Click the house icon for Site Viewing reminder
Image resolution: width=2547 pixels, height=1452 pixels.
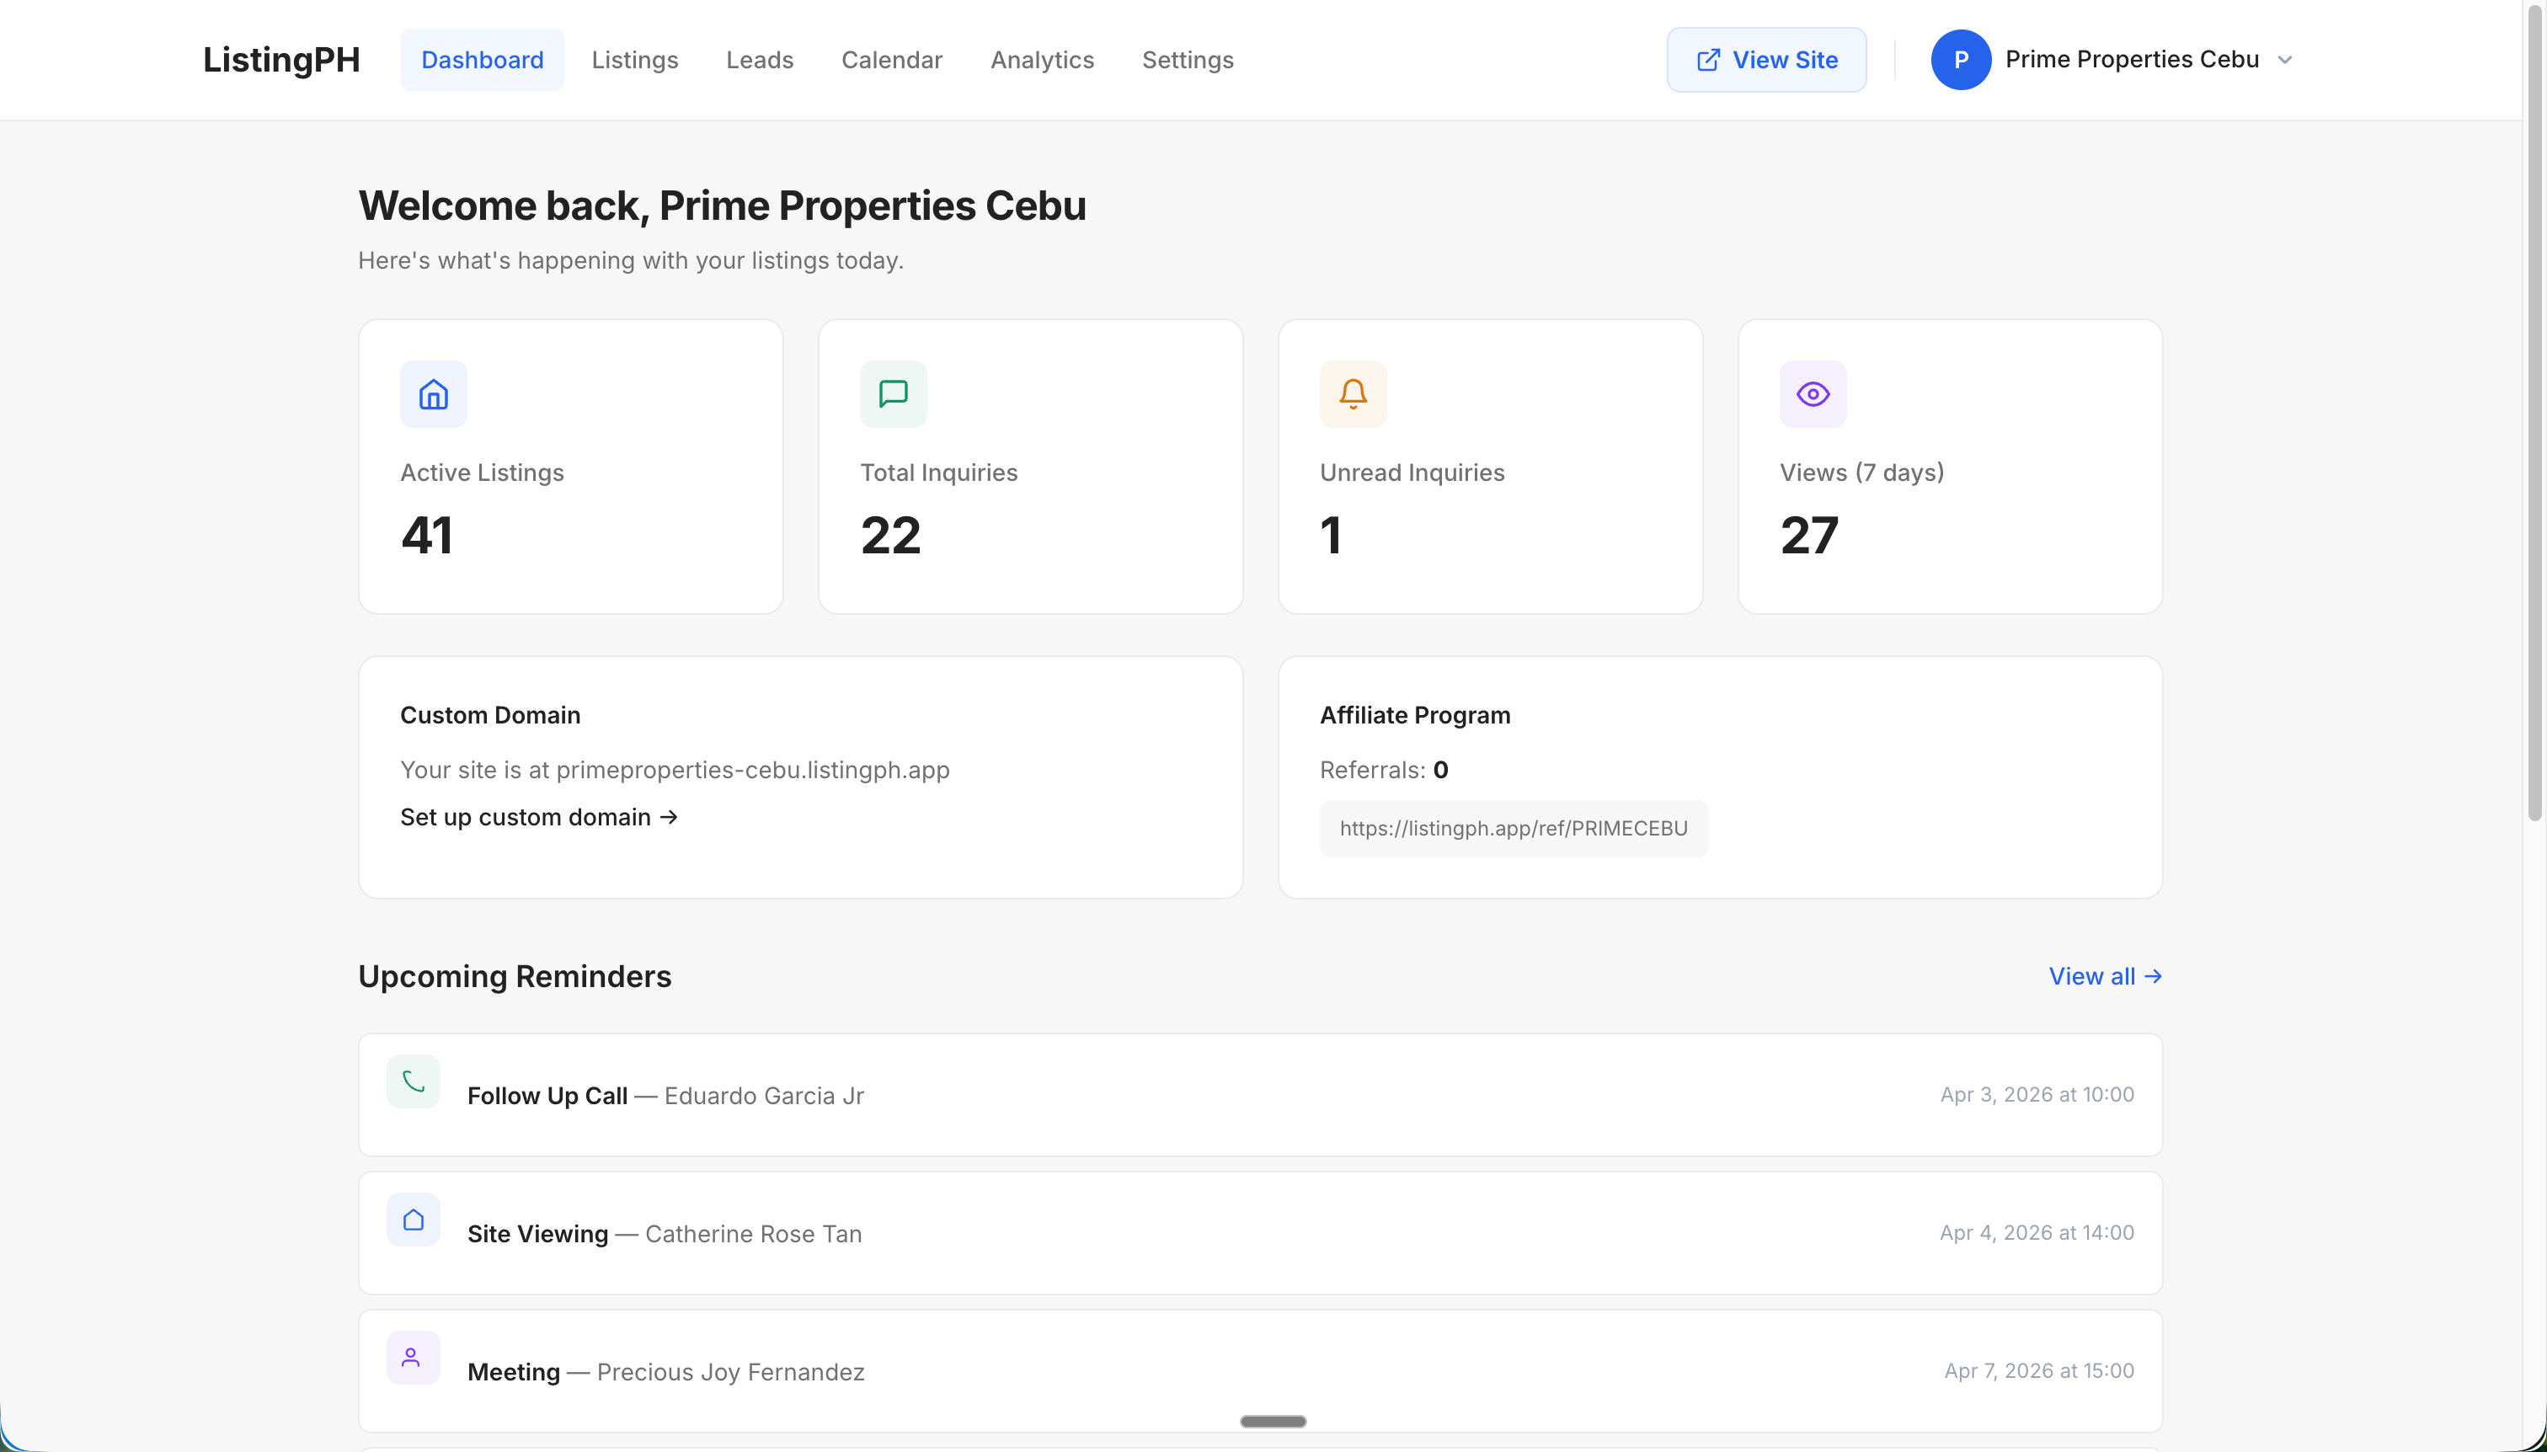click(x=413, y=1220)
